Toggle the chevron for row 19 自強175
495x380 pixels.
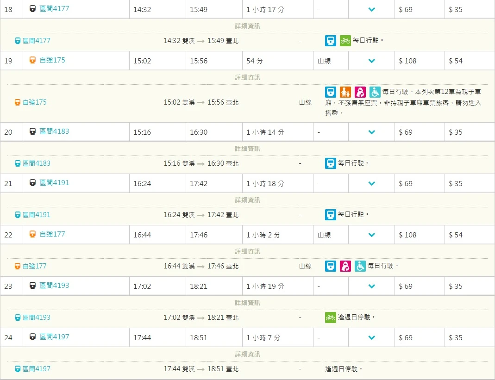point(371,61)
